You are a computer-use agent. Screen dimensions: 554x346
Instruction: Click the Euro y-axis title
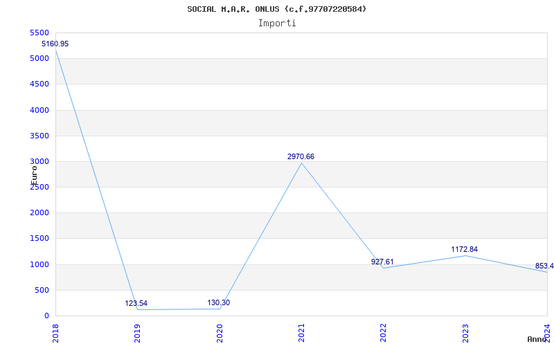[34, 176]
